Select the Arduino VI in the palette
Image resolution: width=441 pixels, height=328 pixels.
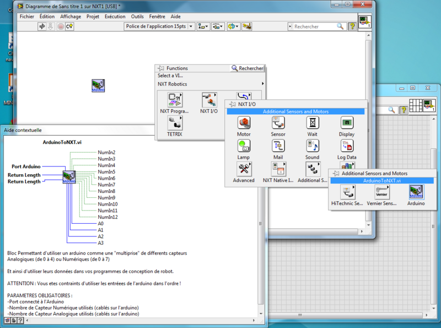pyautogui.click(x=416, y=192)
